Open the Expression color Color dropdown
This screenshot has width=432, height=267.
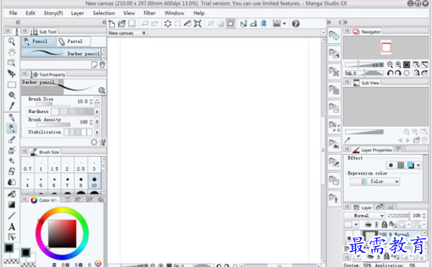click(375, 182)
